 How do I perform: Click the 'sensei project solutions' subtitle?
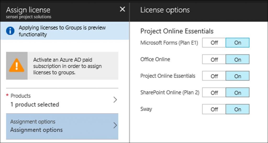[x=29, y=17]
